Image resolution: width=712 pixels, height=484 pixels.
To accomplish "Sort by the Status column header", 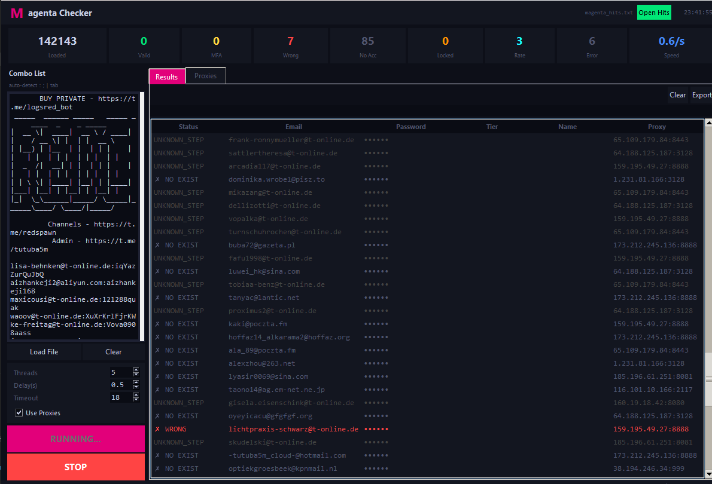I will pyautogui.click(x=188, y=127).
